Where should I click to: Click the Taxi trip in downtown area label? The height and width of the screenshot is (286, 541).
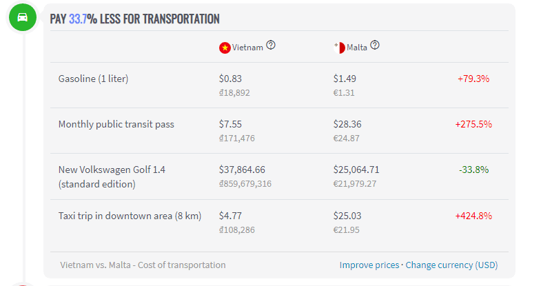[x=130, y=216]
